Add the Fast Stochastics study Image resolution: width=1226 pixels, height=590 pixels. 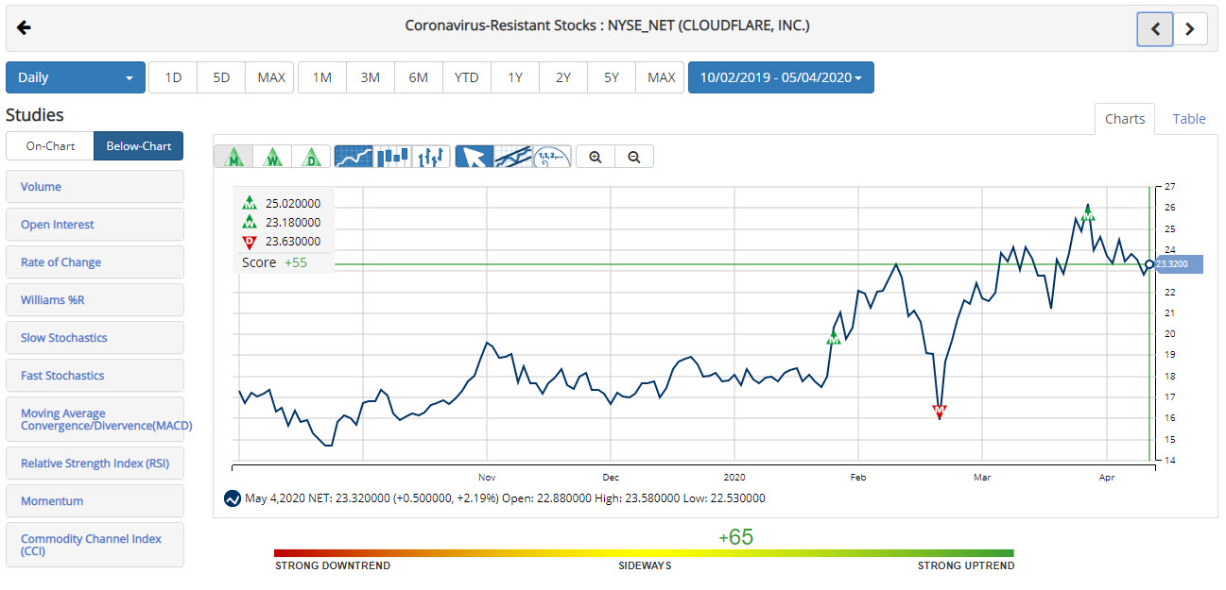95,376
